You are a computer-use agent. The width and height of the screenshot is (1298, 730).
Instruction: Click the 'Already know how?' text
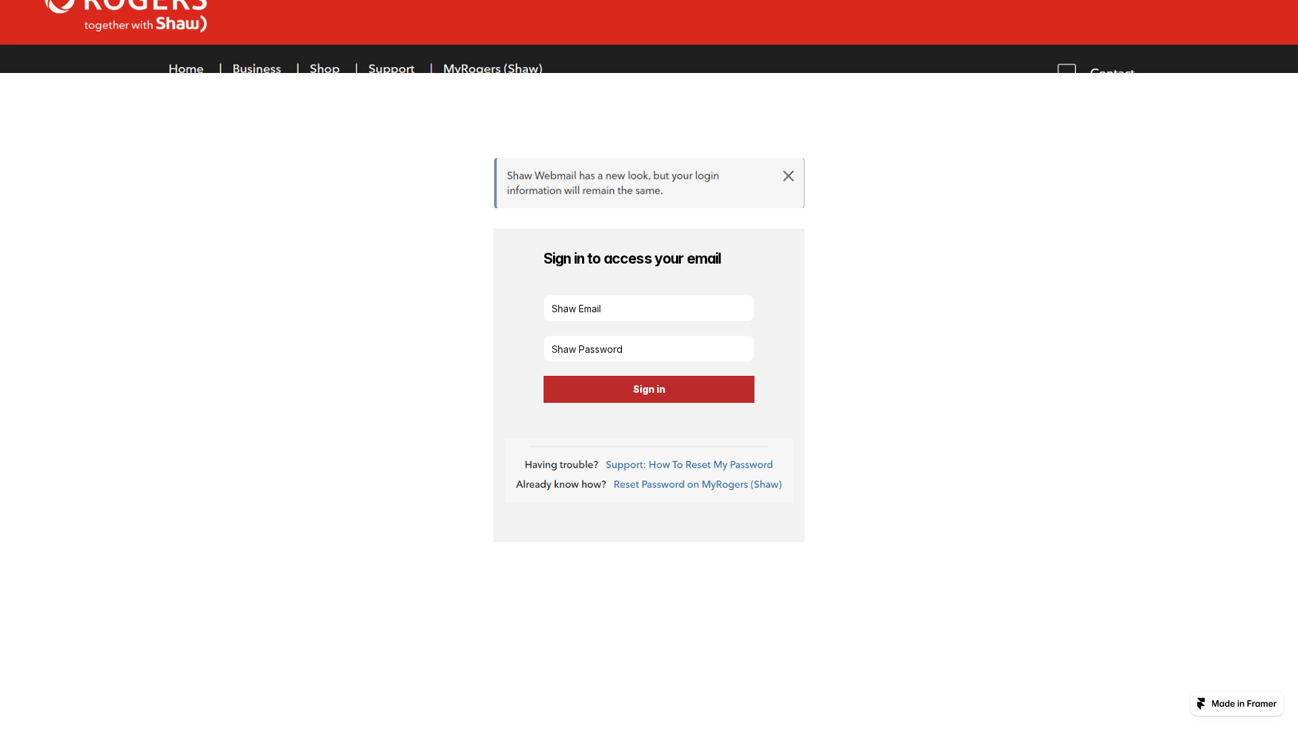coord(561,484)
